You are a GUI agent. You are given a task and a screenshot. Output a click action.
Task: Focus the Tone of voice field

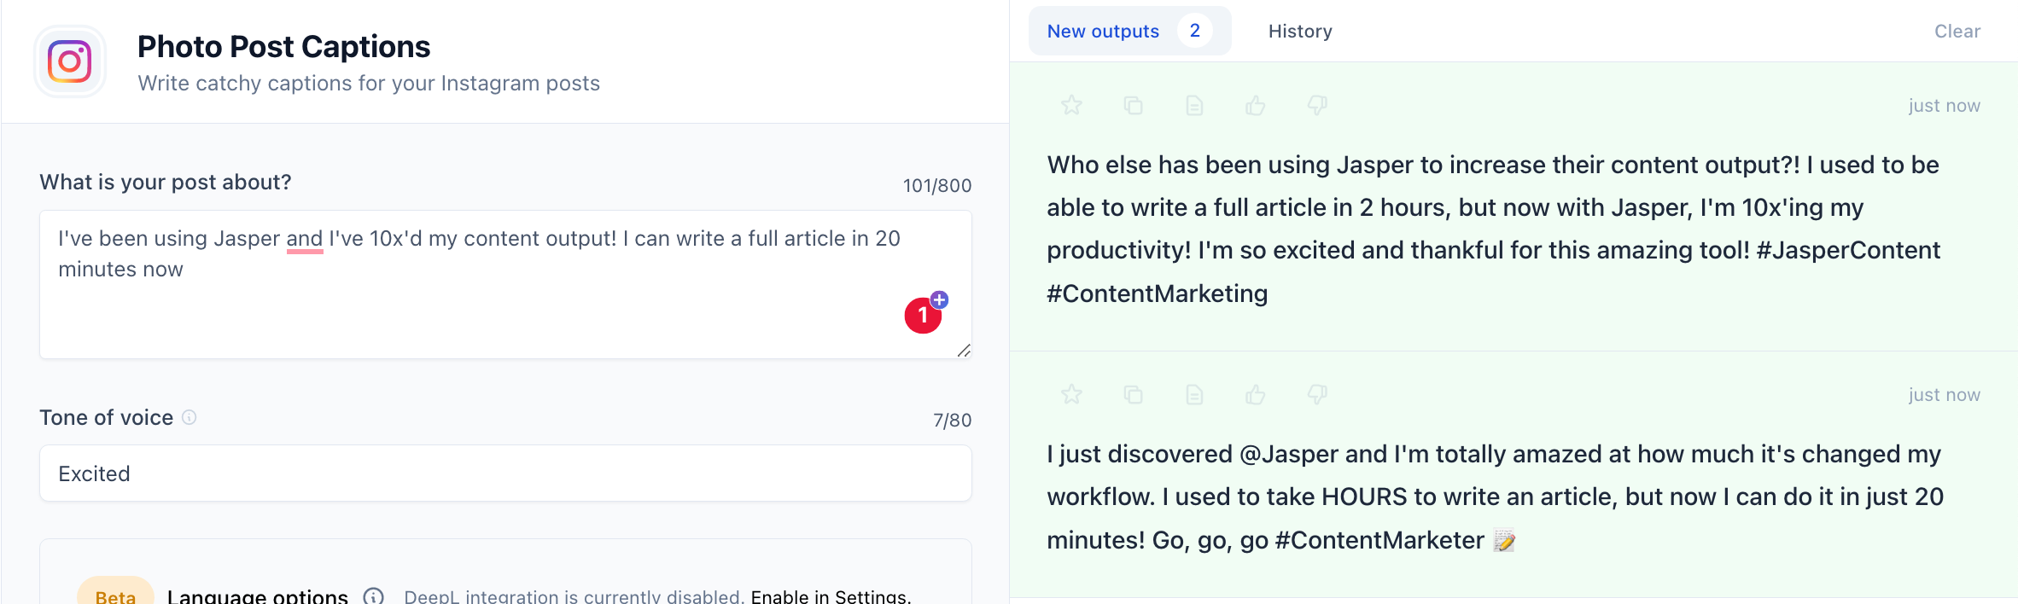point(505,473)
